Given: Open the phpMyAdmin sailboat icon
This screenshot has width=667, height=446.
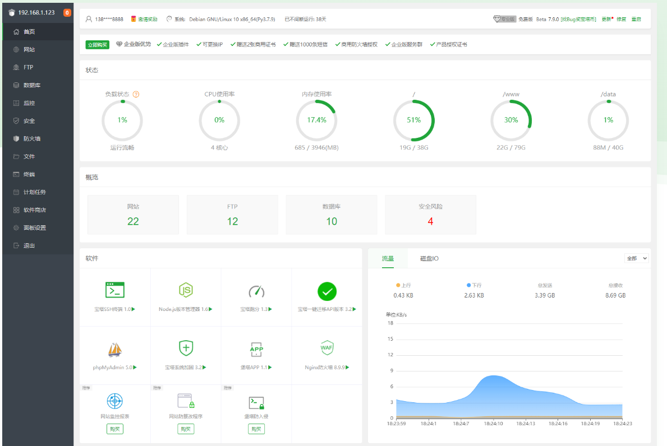Looking at the screenshot, I should click(115, 350).
